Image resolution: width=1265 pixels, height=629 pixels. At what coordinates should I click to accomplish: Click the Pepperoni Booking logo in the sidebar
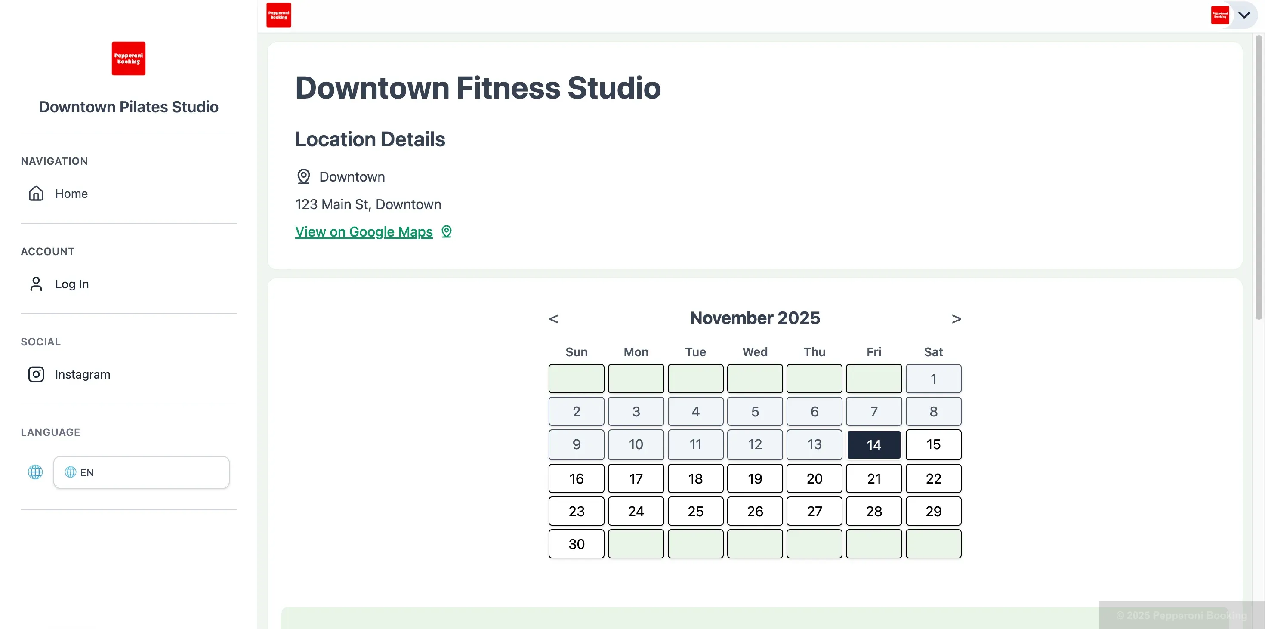(128, 59)
